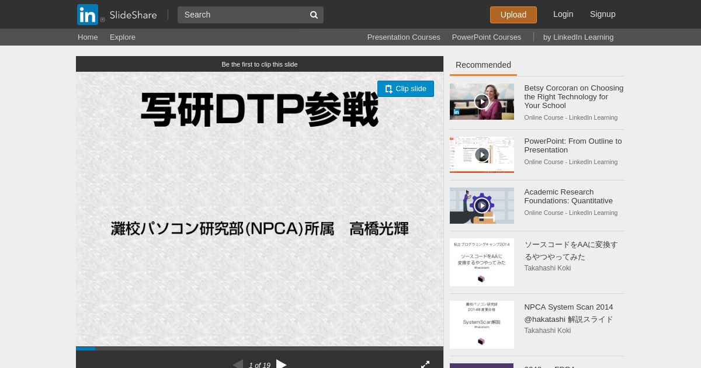Click Takahashi Koki under ソースコード entry
The width and height of the screenshot is (701, 368).
pyautogui.click(x=547, y=268)
